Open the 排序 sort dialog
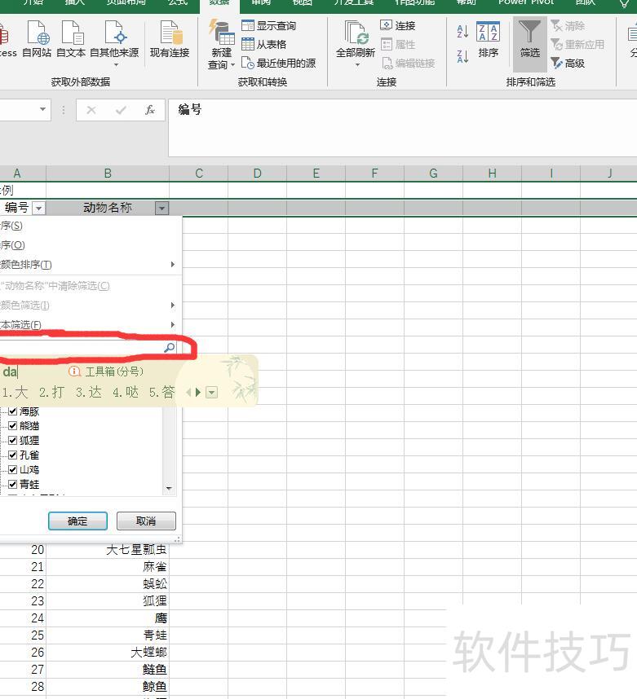The image size is (637, 699). pyautogui.click(x=488, y=40)
